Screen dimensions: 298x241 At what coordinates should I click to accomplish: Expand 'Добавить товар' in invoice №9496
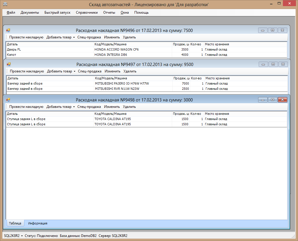60,37
